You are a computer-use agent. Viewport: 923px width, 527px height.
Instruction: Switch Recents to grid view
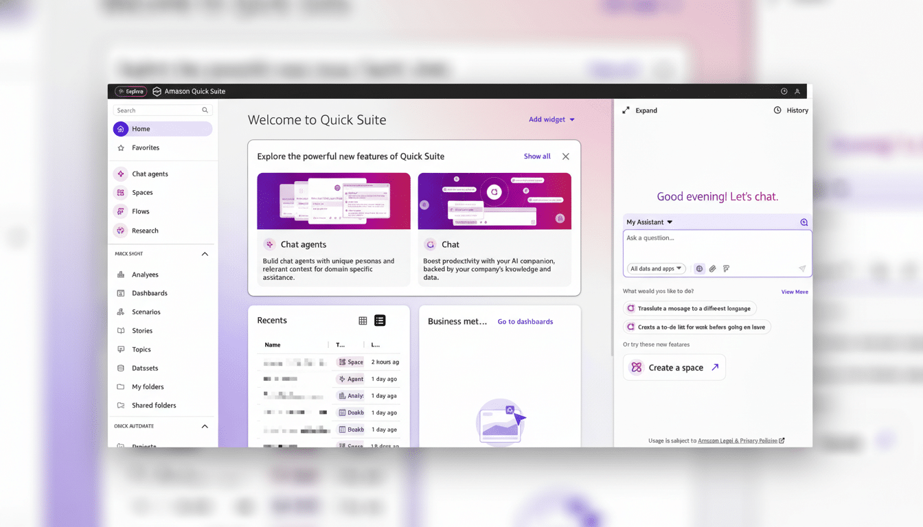click(x=363, y=320)
